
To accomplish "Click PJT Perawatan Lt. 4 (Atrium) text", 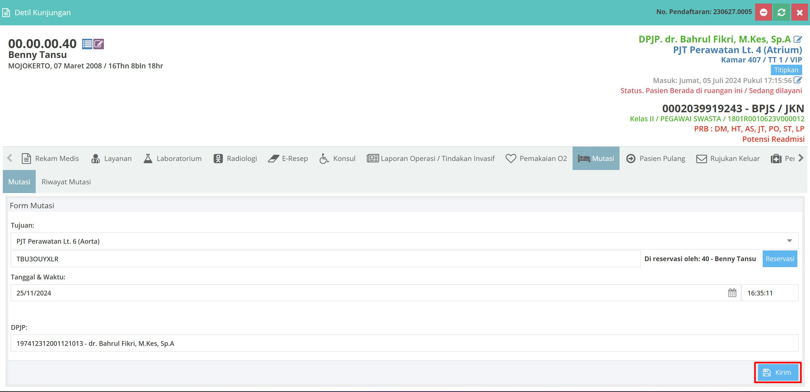I will pyautogui.click(x=737, y=50).
